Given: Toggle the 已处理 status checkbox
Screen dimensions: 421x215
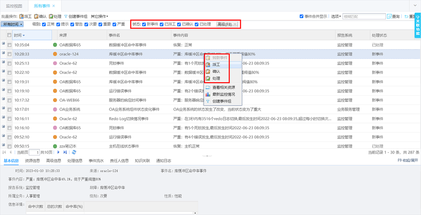Looking at the screenshot, I should click(x=197, y=24).
